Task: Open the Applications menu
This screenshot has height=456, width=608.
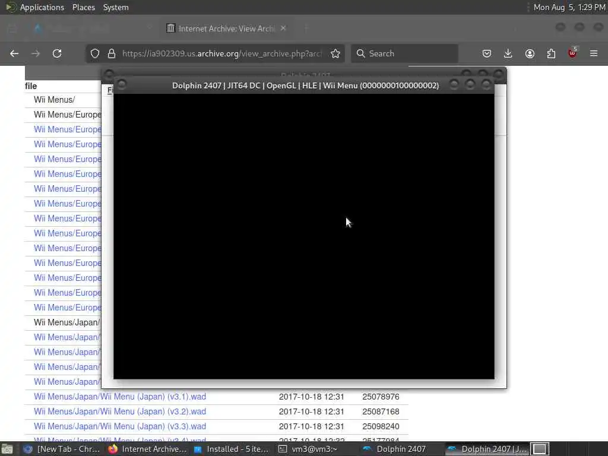Action: (x=42, y=7)
